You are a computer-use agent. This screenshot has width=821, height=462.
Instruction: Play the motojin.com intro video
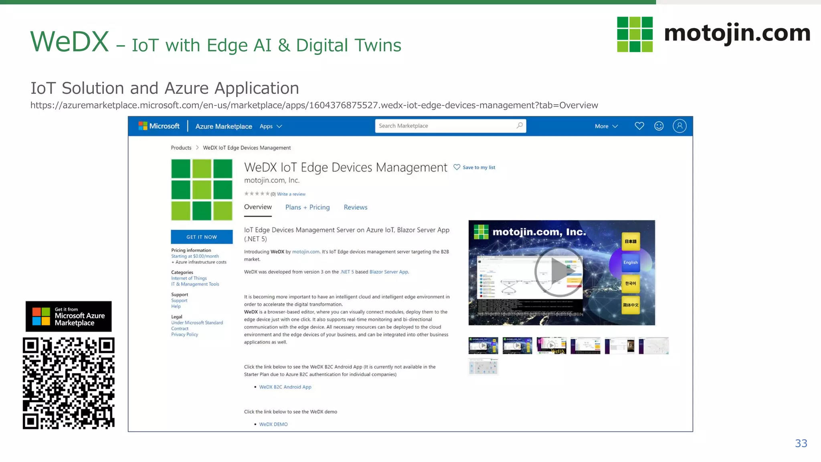(x=559, y=272)
